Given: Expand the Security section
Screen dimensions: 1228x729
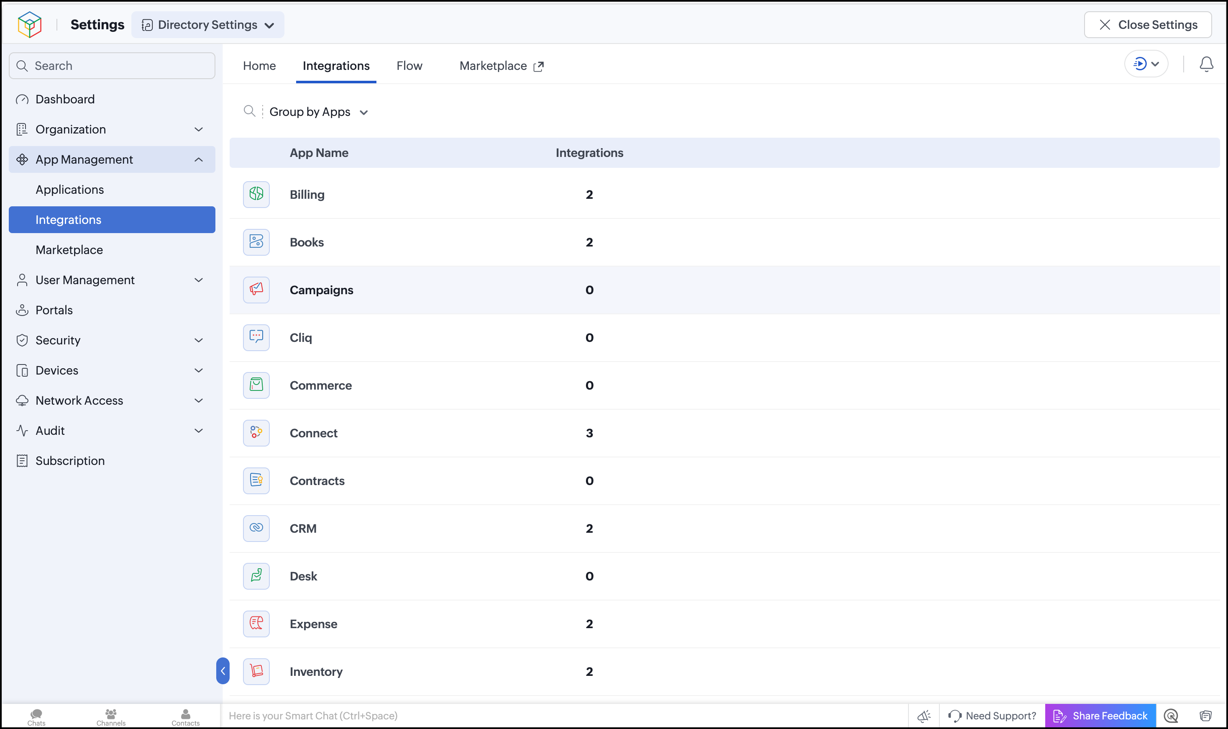Looking at the screenshot, I should (x=112, y=340).
